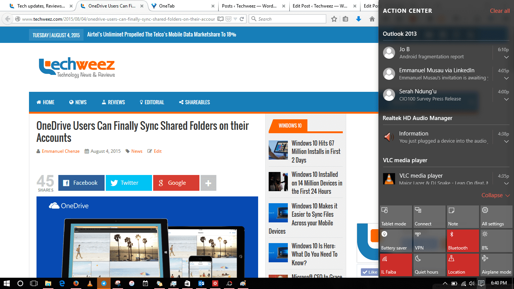Toggle Tablet mode quick action
Image resolution: width=514 pixels, height=289 pixels.
coord(396,217)
